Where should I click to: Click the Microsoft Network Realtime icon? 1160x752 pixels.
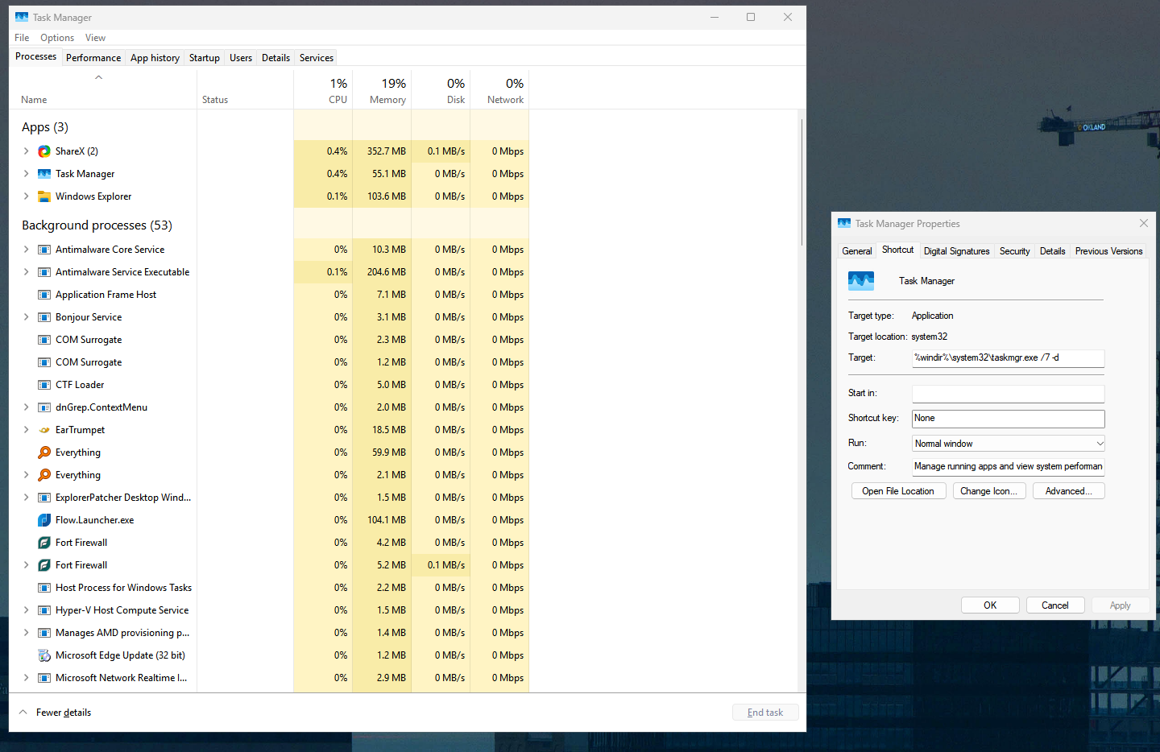44,678
